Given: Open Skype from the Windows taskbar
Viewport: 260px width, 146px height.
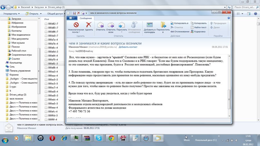Looking at the screenshot, I should click(98, 138).
